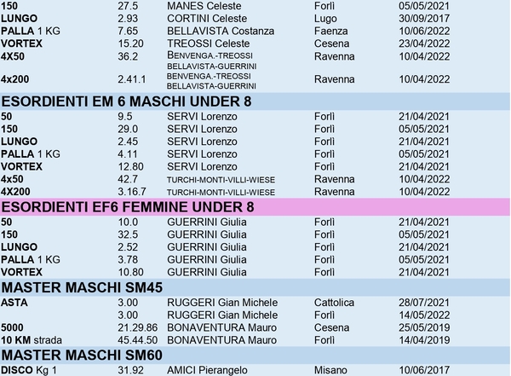Image resolution: width=511 pixels, height=376 pixels.
Task: Select the date 14/05/2022
Action: (x=424, y=315)
